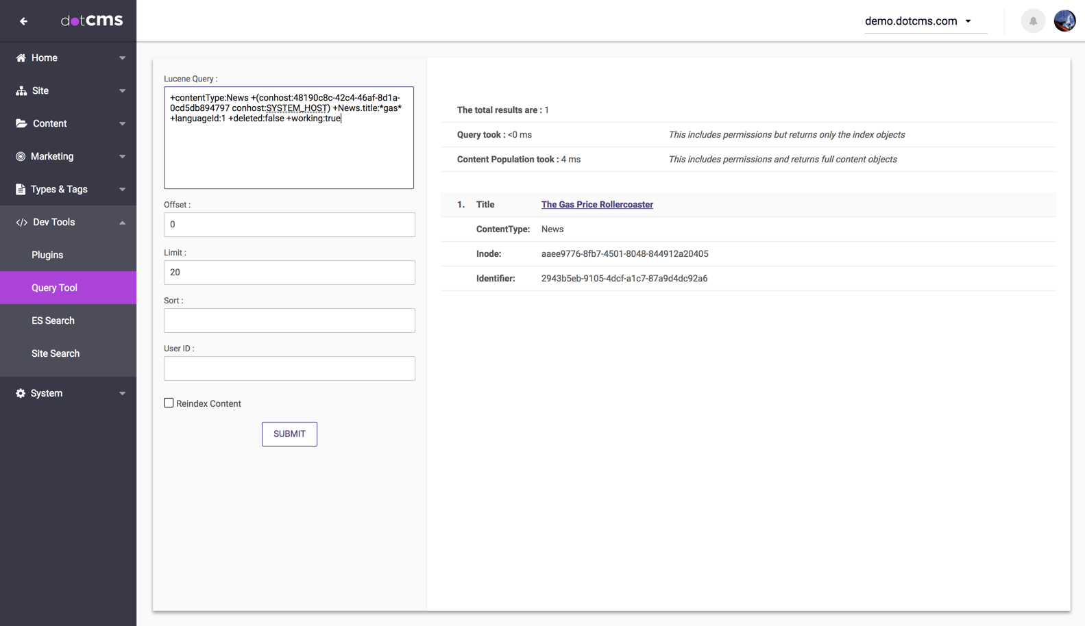Expand the Home menu chevron
Viewport: 1085px width, 626px height.
(122, 58)
